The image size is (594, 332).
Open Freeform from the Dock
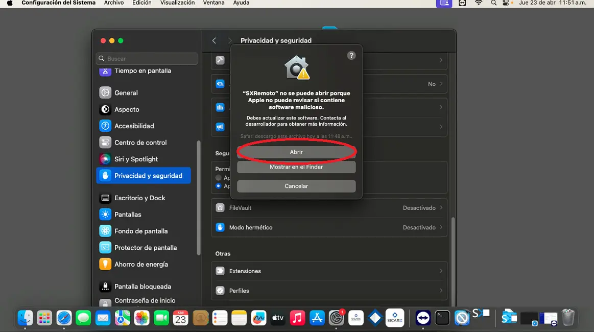(259, 318)
